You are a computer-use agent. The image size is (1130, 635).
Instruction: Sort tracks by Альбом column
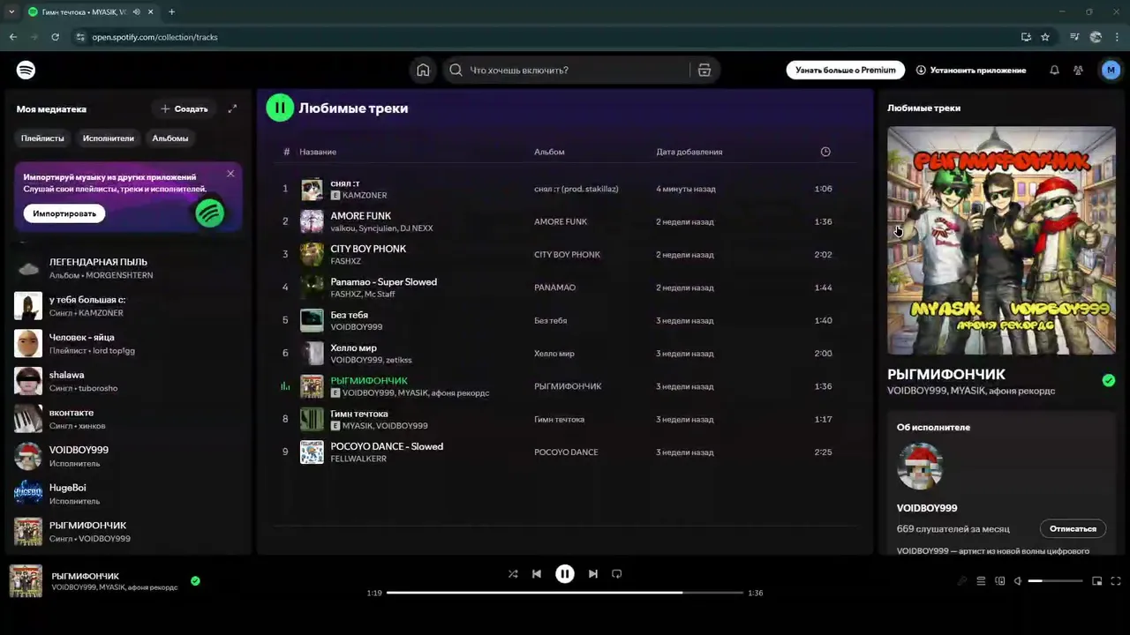(549, 152)
